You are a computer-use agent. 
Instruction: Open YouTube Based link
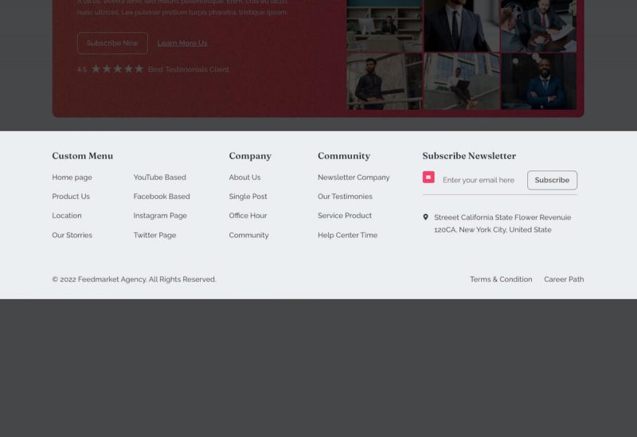159,178
